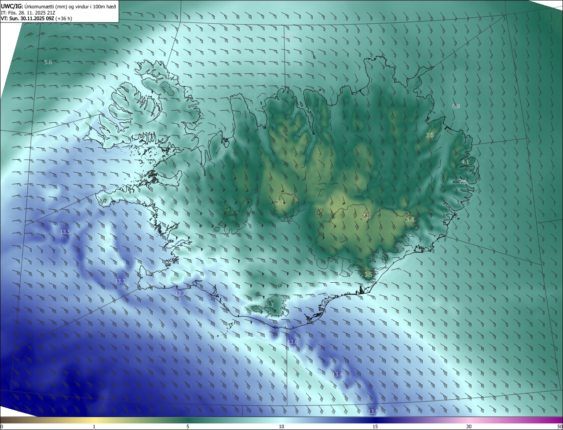Click the 5.3 value label
Image resolution: width=563 pixels, height=430 pixels.
[x=270, y=305]
